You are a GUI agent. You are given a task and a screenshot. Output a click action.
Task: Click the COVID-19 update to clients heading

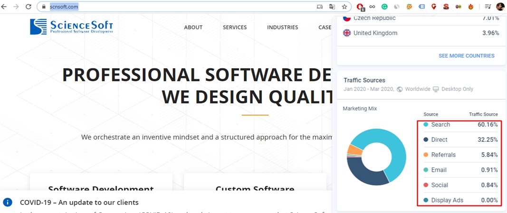[x=79, y=203]
